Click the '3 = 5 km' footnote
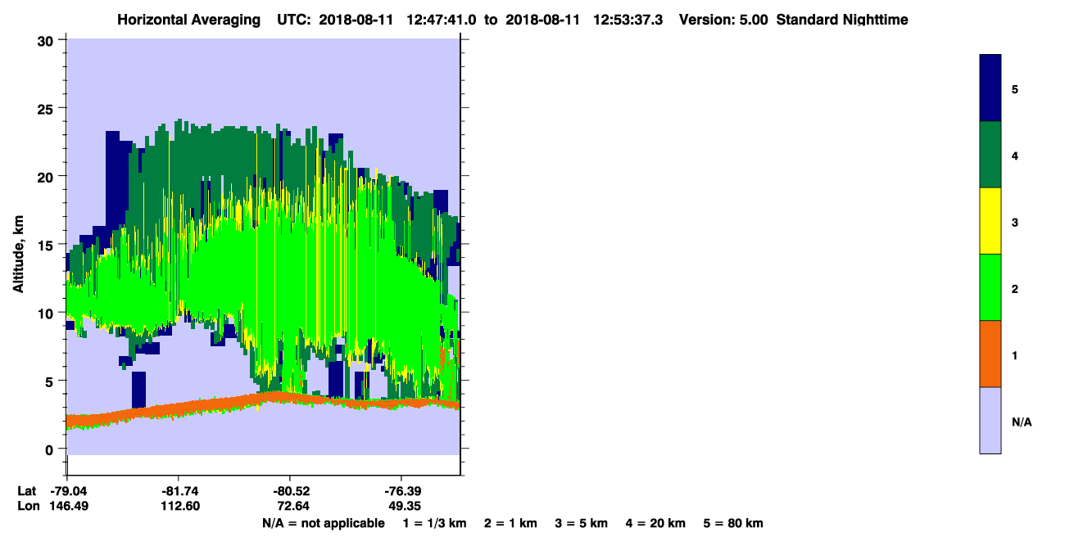 coord(580,523)
